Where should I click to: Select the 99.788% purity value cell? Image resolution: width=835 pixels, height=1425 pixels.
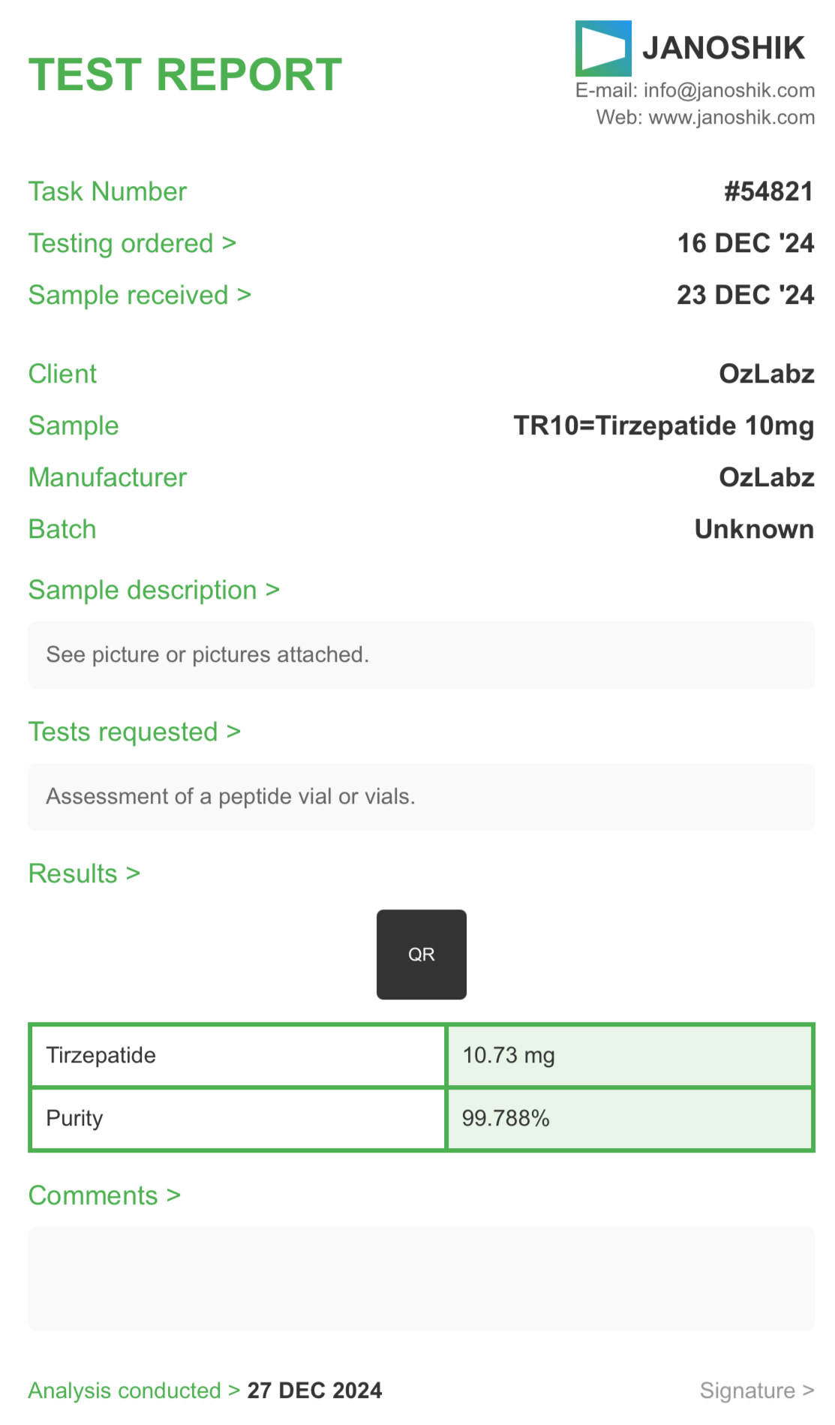[x=629, y=1119]
